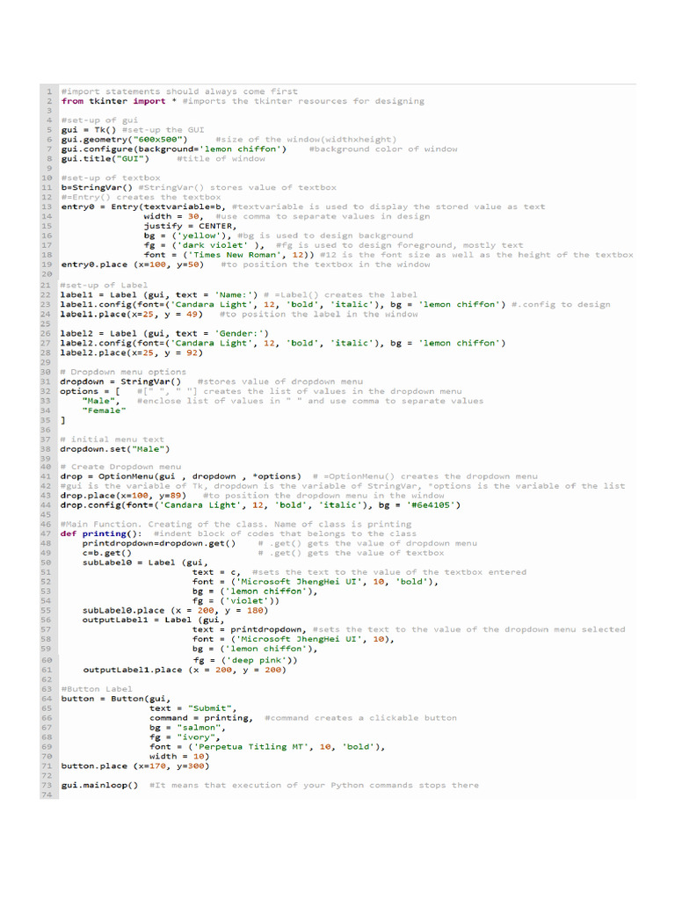The height and width of the screenshot is (900, 675).
Task: Click the '#set-up of textbox' comment
Action: (x=111, y=178)
